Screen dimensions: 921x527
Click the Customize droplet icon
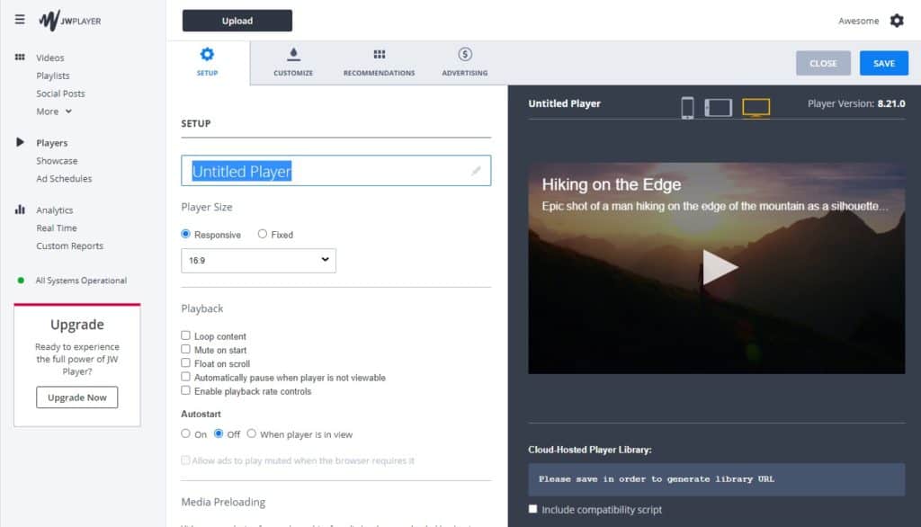pos(293,55)
